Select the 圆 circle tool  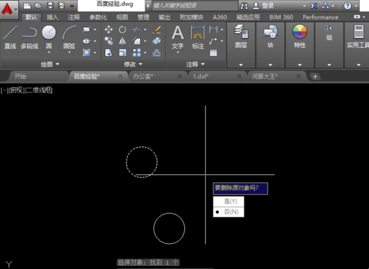point(49,37)
